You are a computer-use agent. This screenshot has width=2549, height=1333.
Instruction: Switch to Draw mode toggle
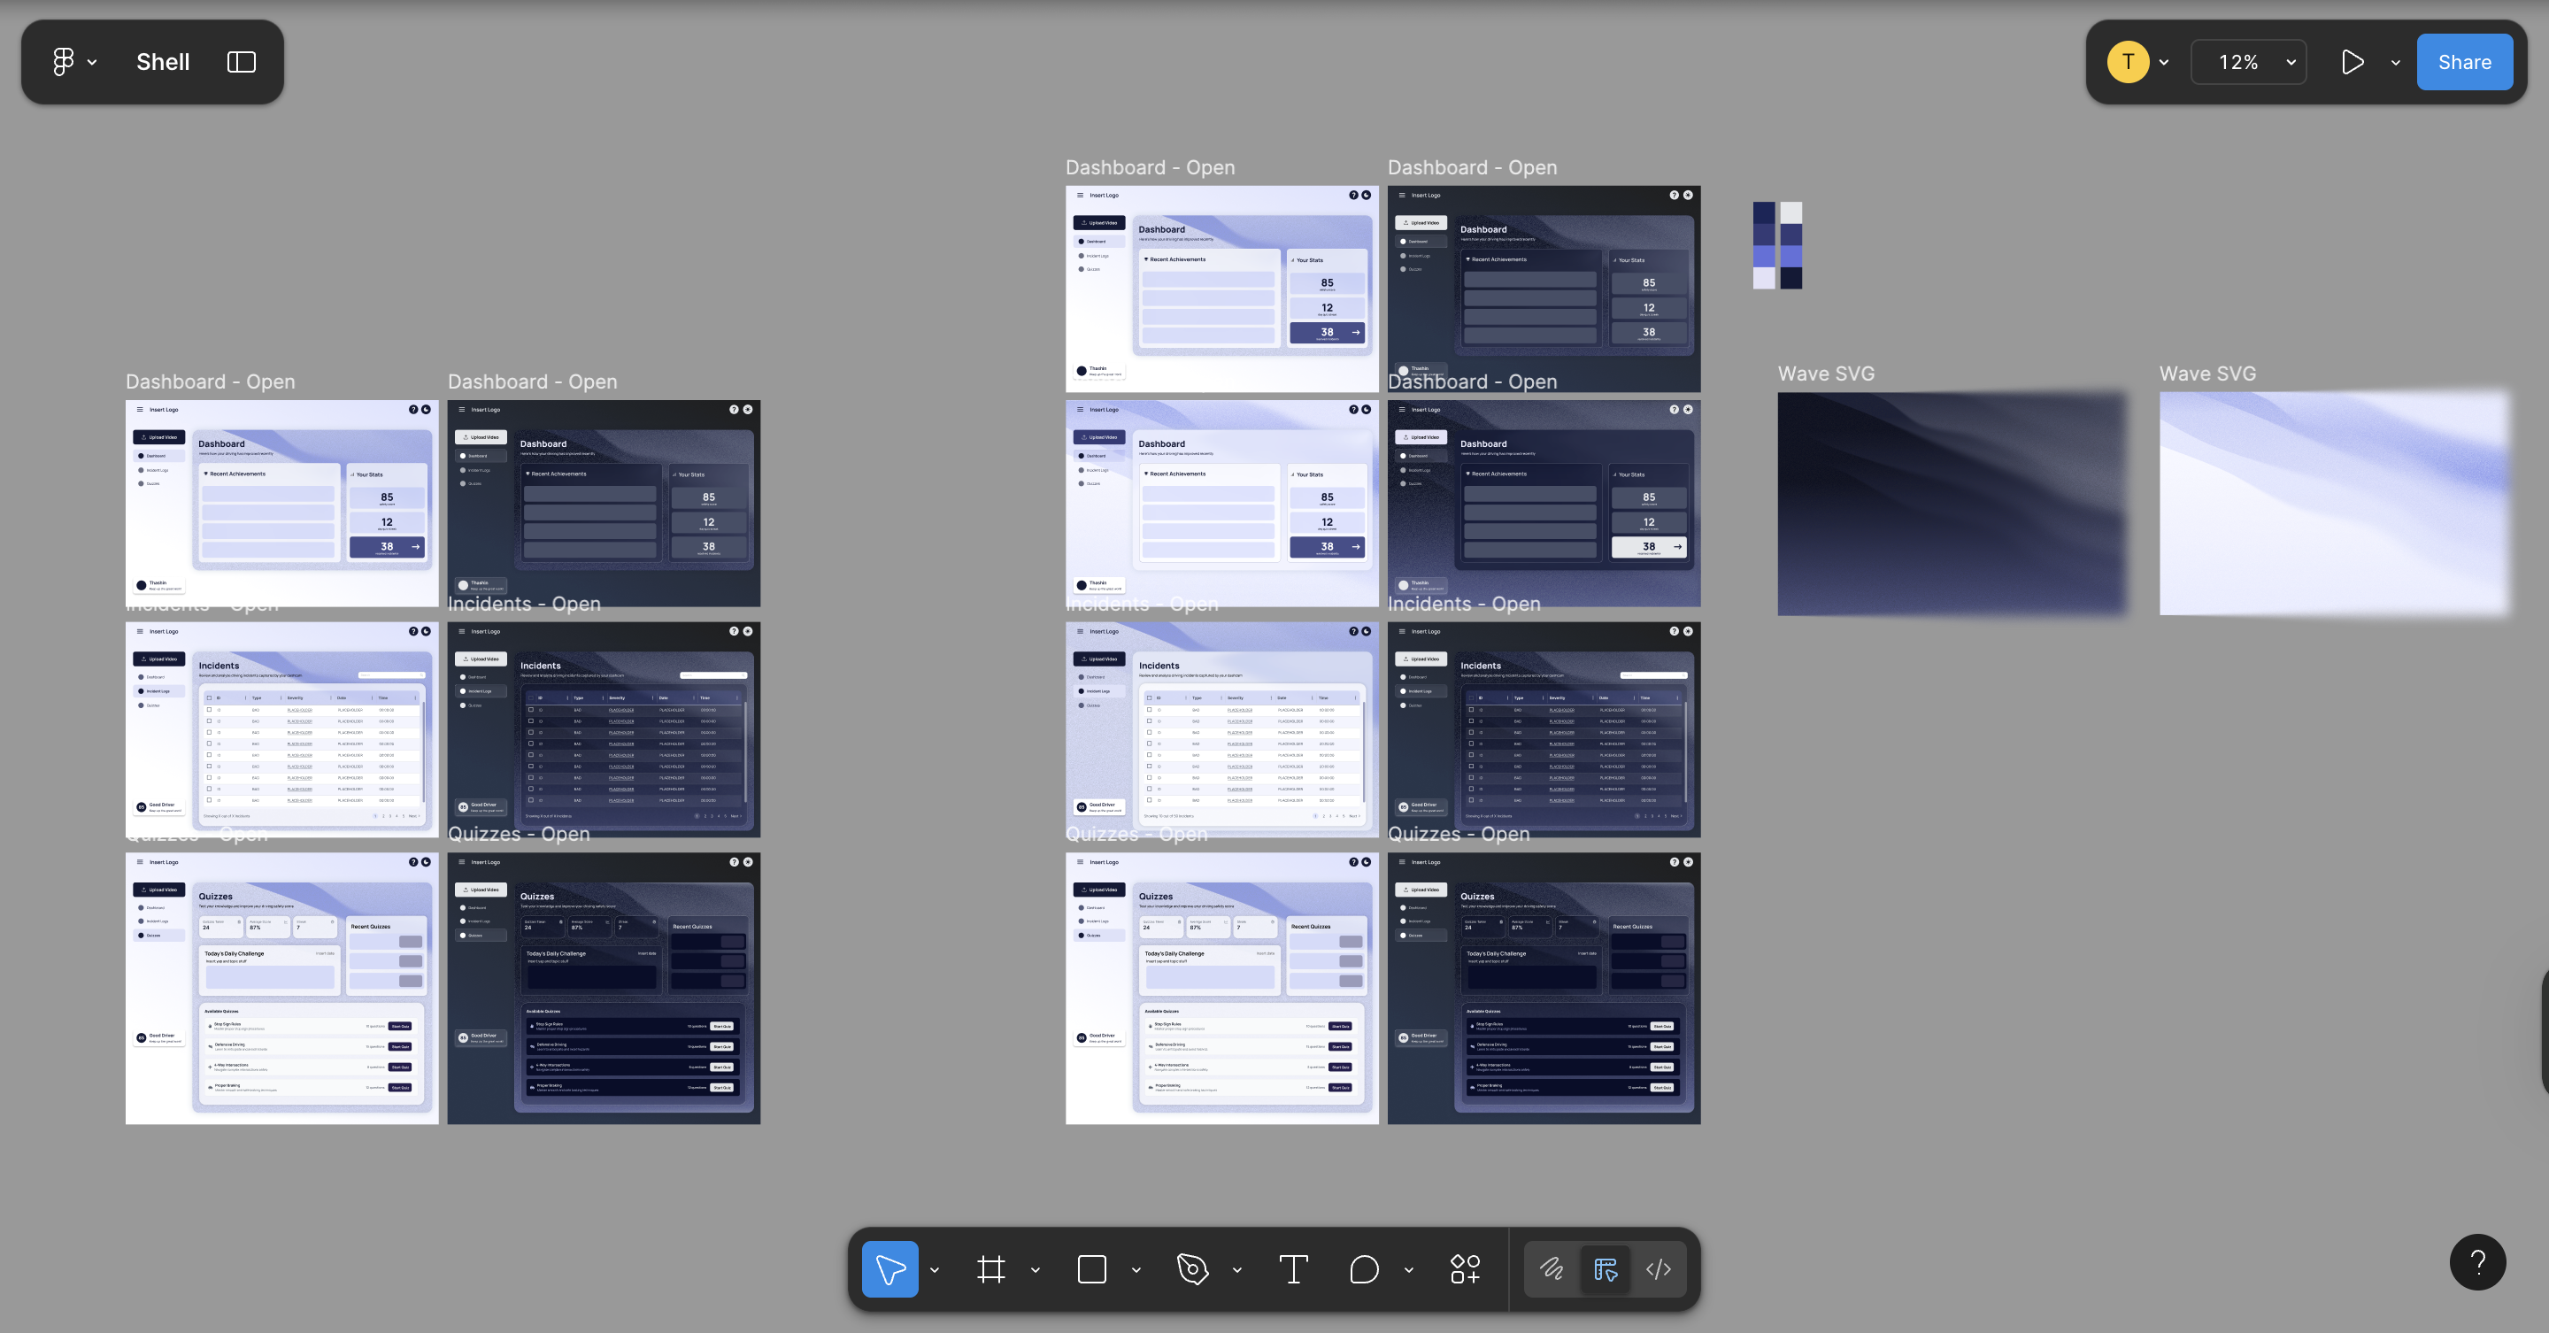(x=1551, y=1268)
